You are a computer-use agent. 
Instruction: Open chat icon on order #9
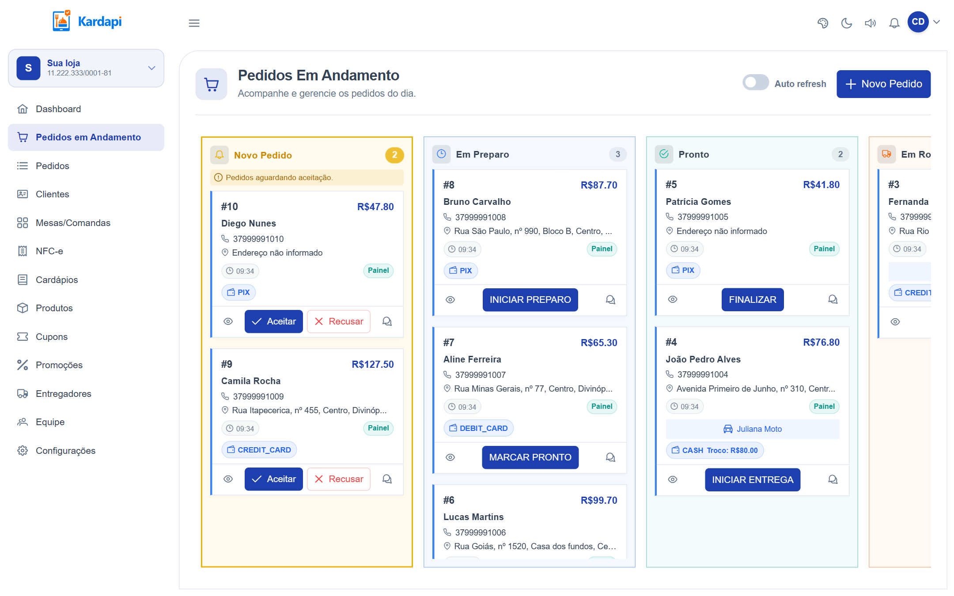click(x=387, y=479)
